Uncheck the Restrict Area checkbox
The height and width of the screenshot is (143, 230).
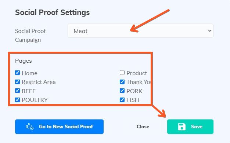(x=18, y=82)
